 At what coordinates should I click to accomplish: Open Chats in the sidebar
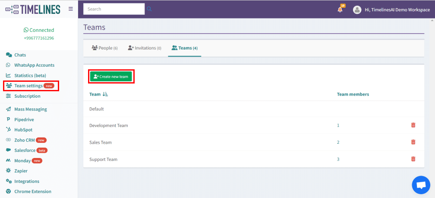tap(20, 55)
